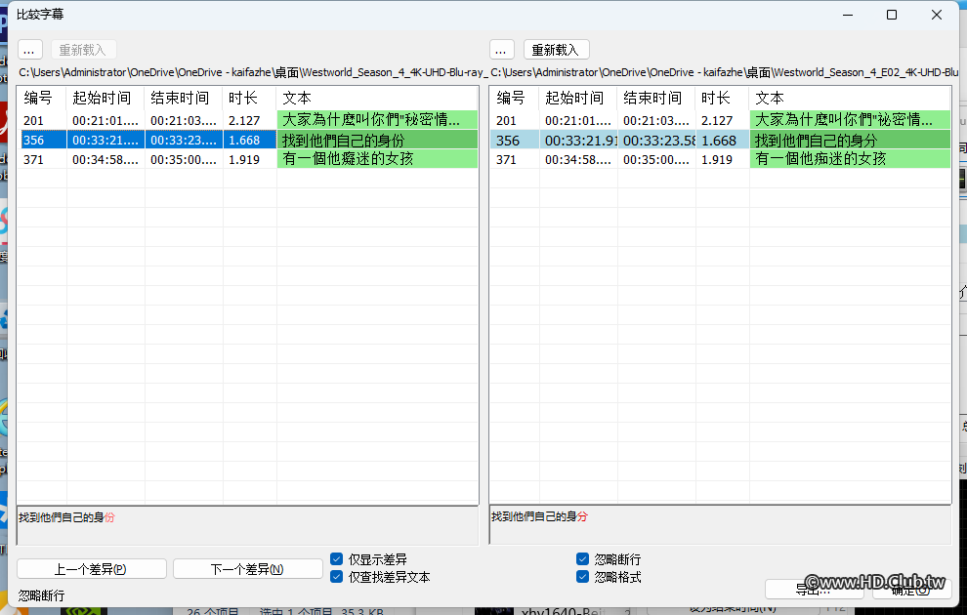The height and width of the screenshot is (615, 967).
Task: Select right text 找到他們自己的身分
Action: point(816,140)
